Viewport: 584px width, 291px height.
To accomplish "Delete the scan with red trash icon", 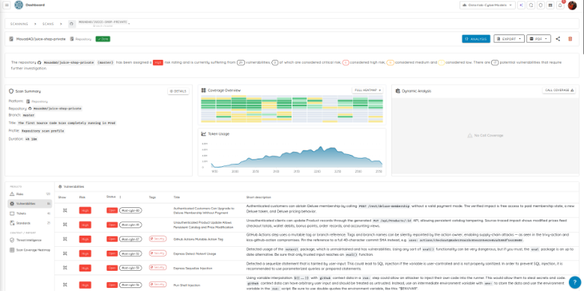I will 570,39.
